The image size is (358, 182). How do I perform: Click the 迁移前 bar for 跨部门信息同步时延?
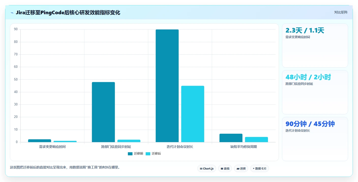point(103,112)
